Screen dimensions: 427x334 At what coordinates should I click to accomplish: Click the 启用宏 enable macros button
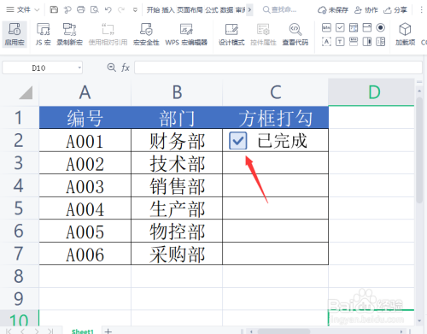pyautogui.click(x=15, y=34)
